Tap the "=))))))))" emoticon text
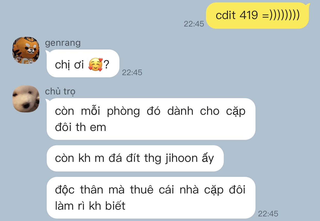 tap(281, 15)
